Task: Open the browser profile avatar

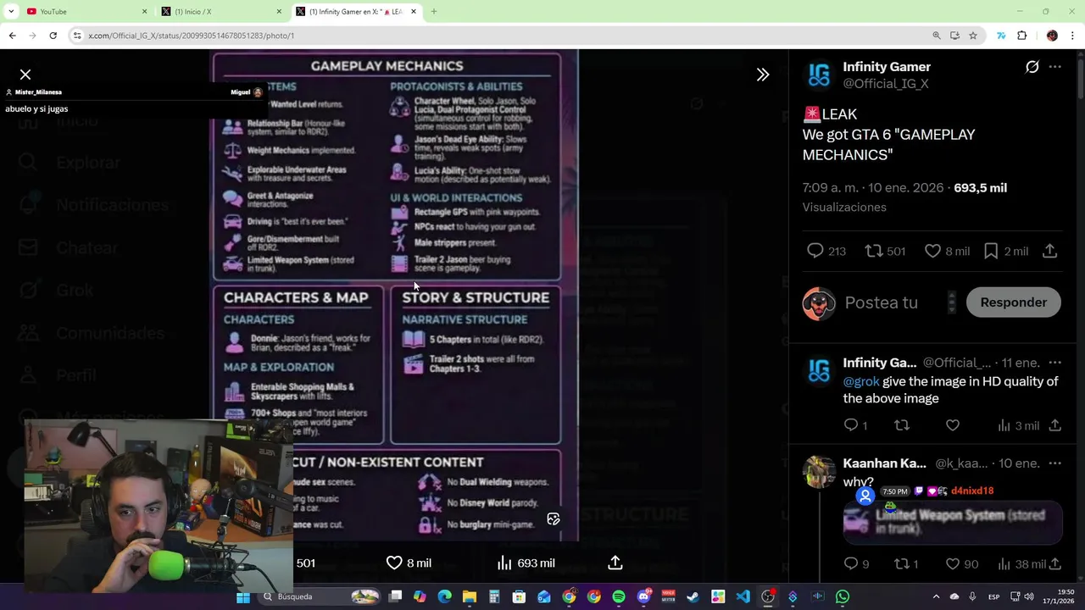Action: (1052, 36)
